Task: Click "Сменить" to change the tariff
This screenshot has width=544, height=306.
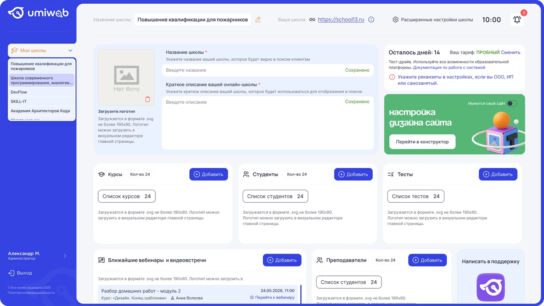Action: (511, 53)
